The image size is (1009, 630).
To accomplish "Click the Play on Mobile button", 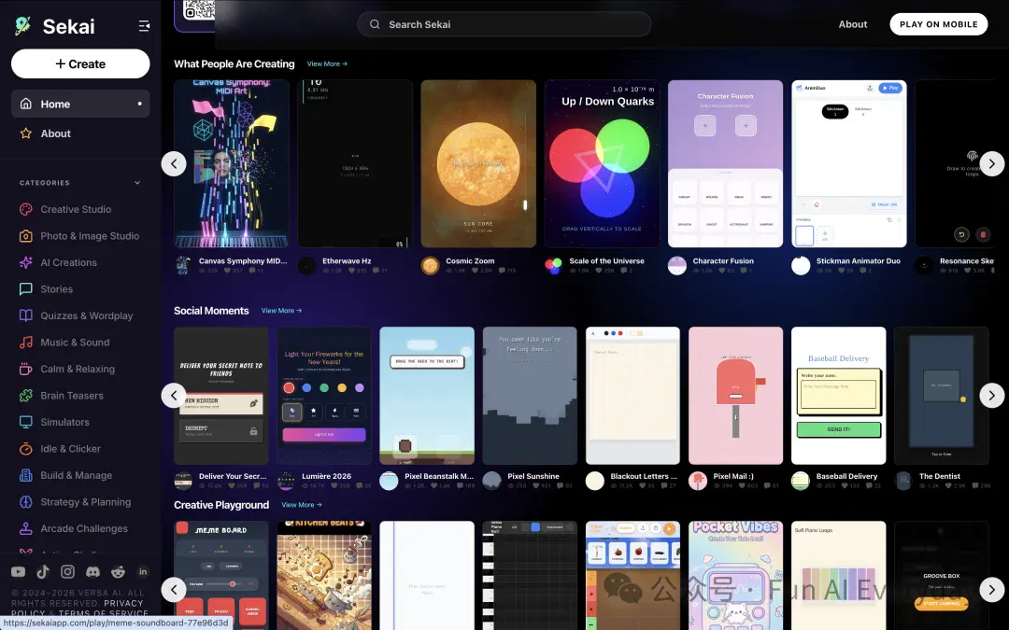I will coord(938,24).
